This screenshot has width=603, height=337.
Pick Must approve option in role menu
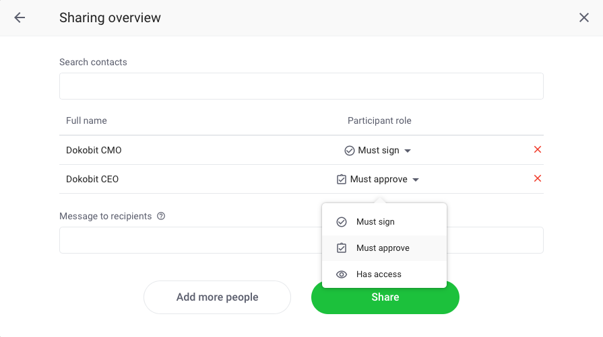pos(384,248)
